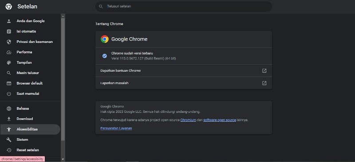Click the clipboard icon for Isi otomatis
Image resolution: width=355 pixels, height=162 pixels.
9,31
